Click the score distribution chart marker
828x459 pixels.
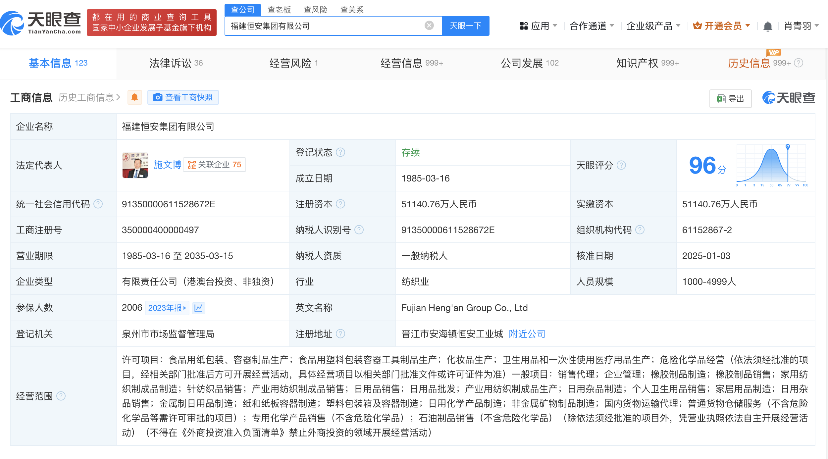click(x=788, y=146)
